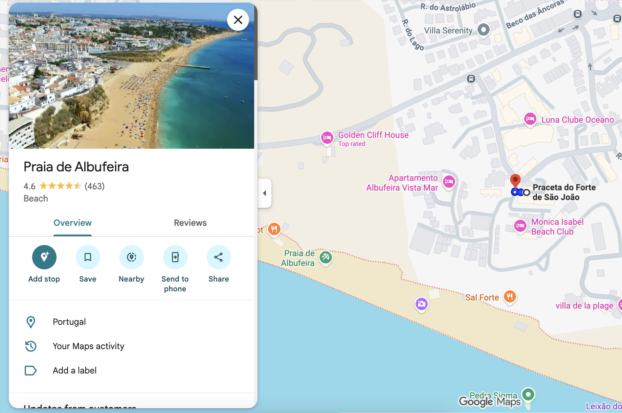Click the Villa Serenity map marker
The height and width of the screenshot is (413, 622).
click(484, 30)
